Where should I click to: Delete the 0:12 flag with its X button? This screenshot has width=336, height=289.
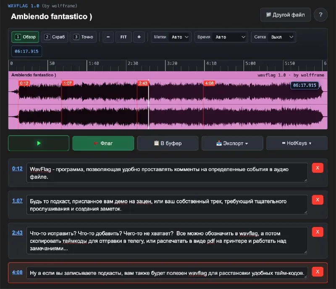coord(318,168)
